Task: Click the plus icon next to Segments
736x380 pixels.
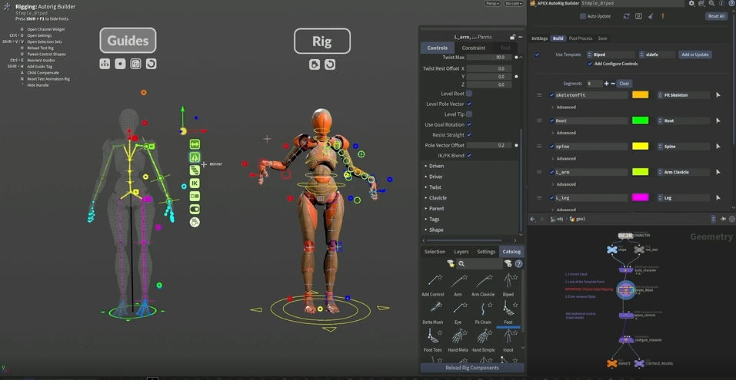Action: click(607, 84)
